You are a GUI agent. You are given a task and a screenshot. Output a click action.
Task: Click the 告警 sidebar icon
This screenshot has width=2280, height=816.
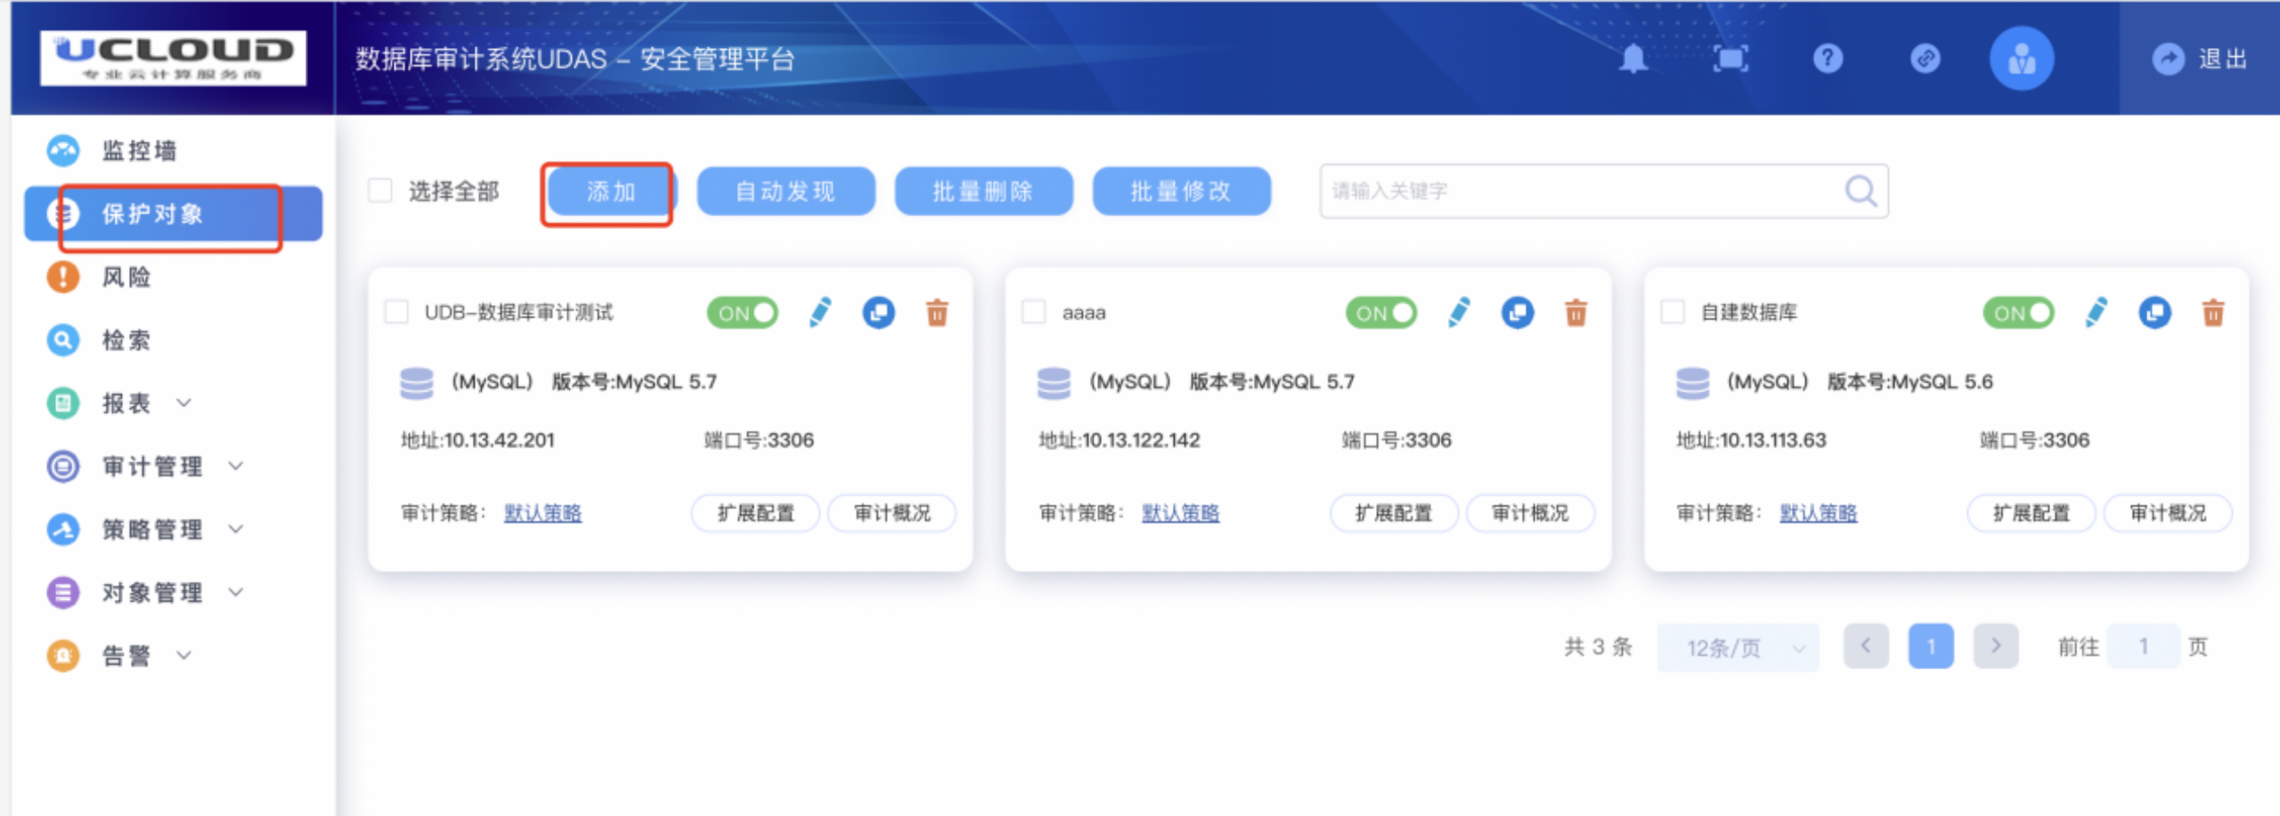click(63, 655)
